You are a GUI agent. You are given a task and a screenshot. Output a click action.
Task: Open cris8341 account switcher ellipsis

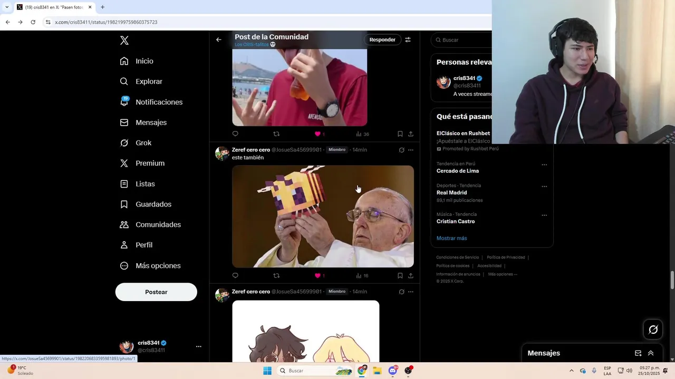(199, 346)
